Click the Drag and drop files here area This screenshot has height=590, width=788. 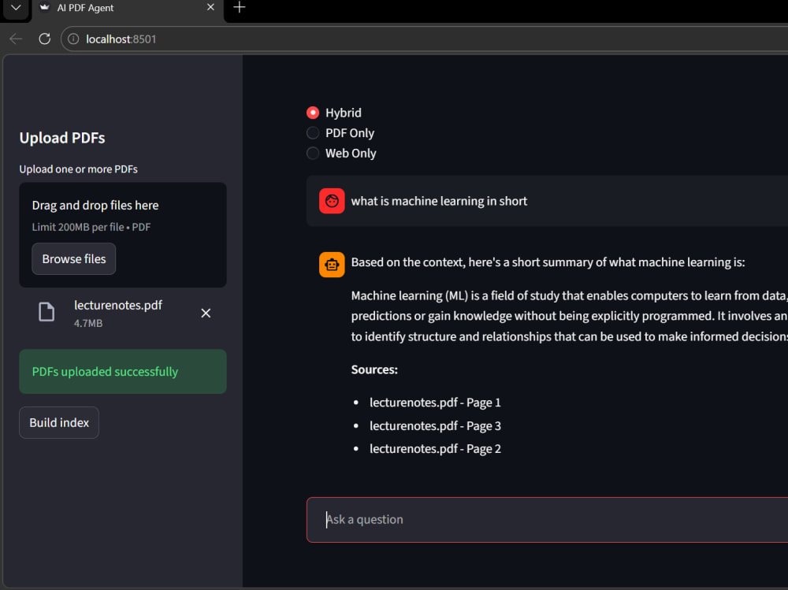tap(123, 235)
